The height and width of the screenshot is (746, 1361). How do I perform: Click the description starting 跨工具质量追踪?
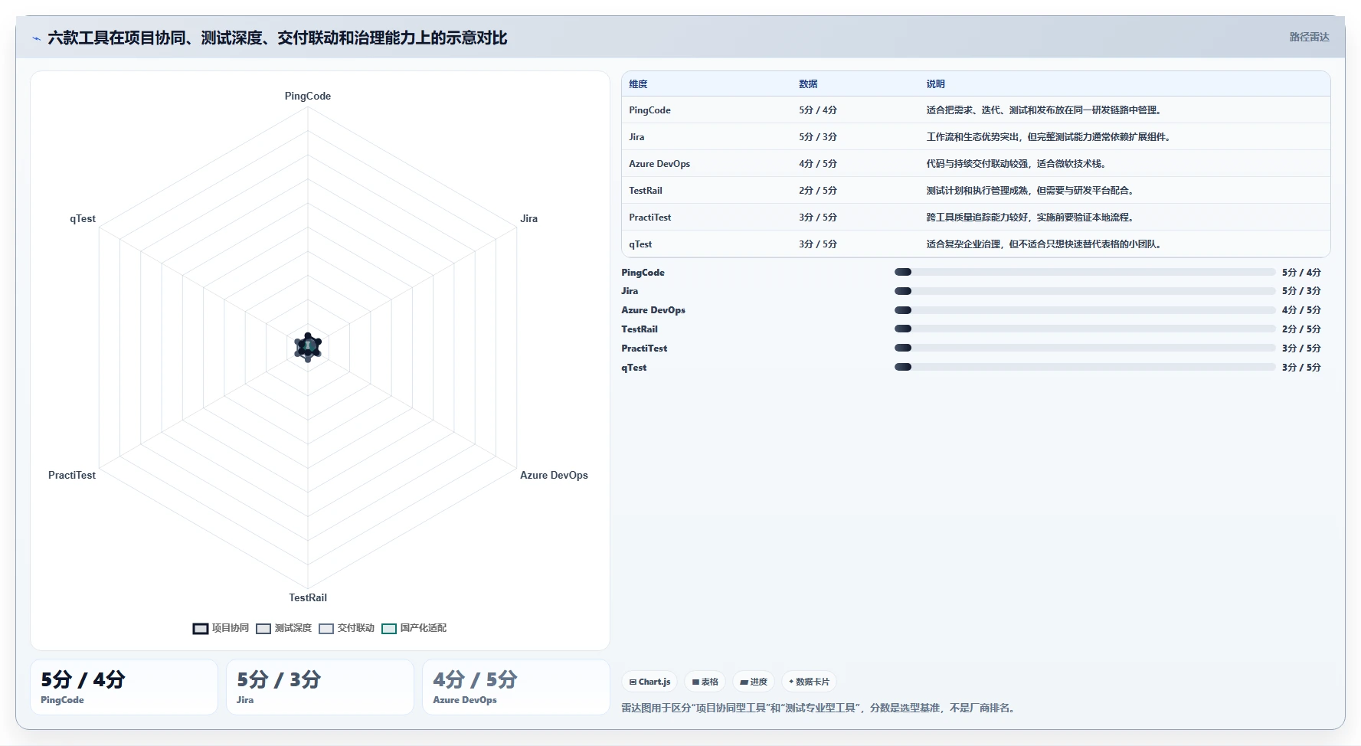(1032, 218)
